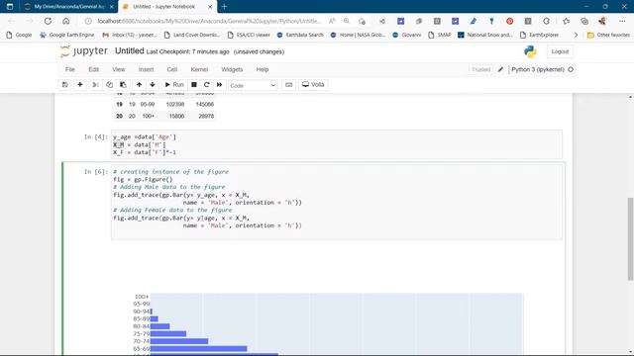Open the National Snow and Ice bookmark
Image resolution: width=634 pixels, height=356 pixels.
click(485, 36)
